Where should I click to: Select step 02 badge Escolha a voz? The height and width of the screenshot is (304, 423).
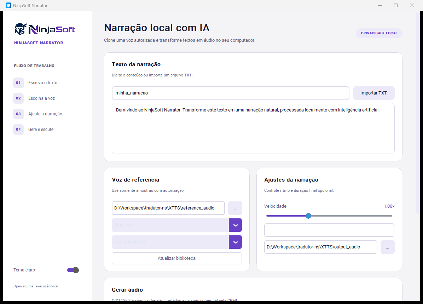tap(18, 98)
